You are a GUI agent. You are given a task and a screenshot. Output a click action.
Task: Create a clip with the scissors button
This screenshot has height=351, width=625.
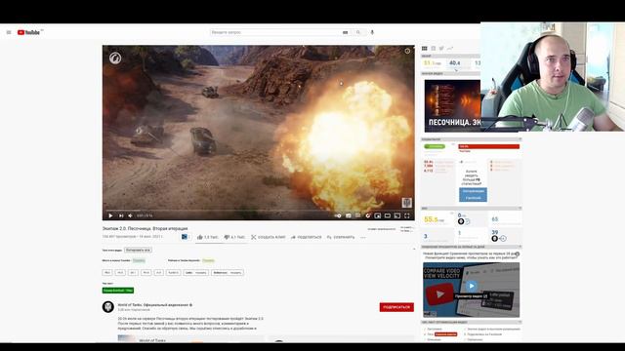[x=269, y=237]
